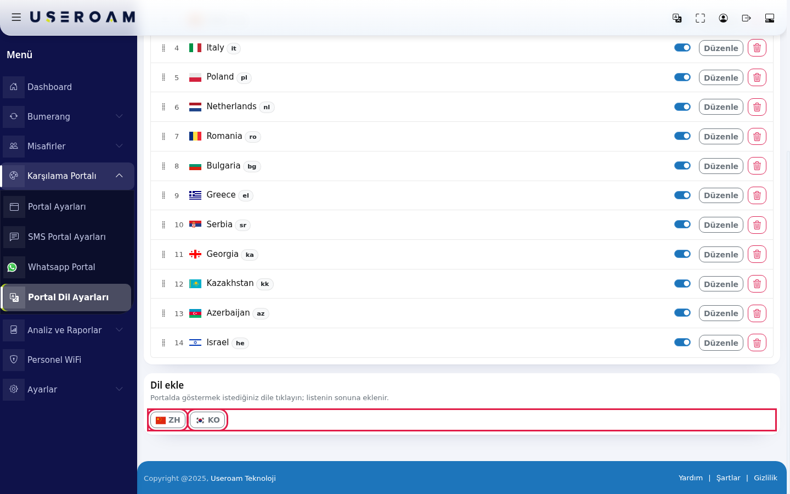Open the hamburger menu icon
The image size is (790, 494).
(16, 18)
